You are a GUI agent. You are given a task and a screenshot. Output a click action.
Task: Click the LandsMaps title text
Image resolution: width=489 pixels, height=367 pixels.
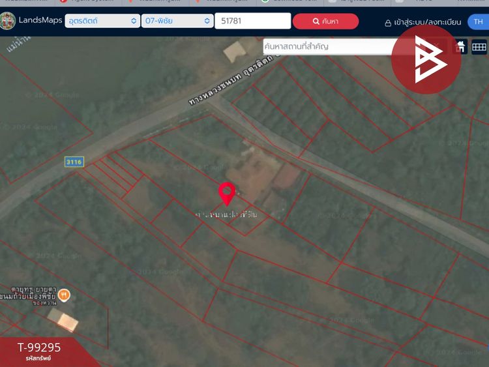(40, 20)
